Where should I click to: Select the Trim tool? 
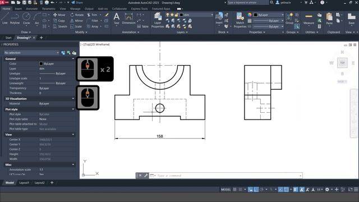(92, 15)
